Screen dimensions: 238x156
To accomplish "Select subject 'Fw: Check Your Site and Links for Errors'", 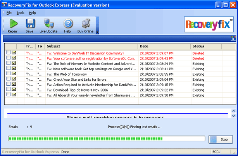I will [x=76, y=80].
